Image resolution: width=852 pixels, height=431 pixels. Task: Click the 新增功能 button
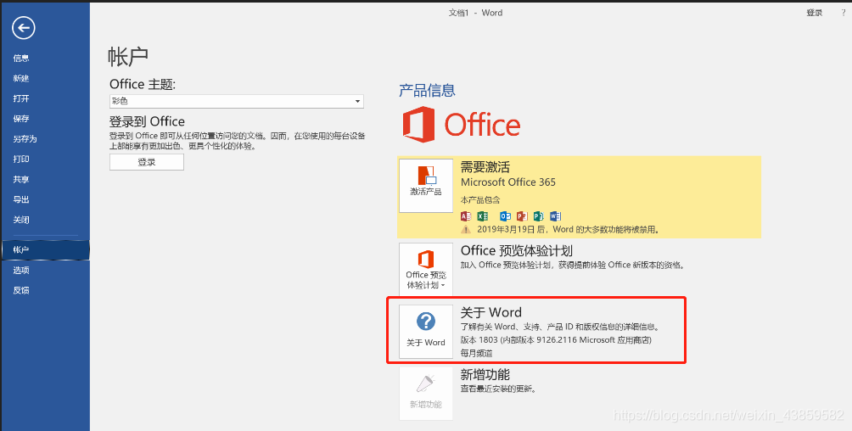[426, 393]
